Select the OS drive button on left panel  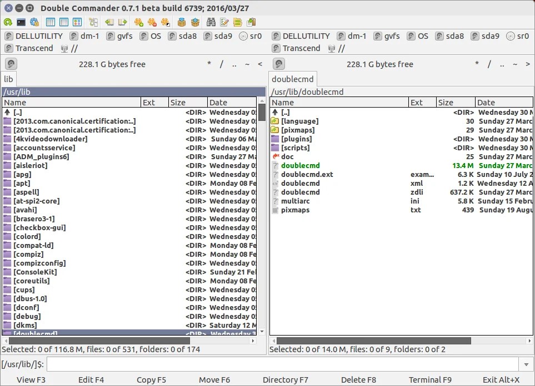151,35
